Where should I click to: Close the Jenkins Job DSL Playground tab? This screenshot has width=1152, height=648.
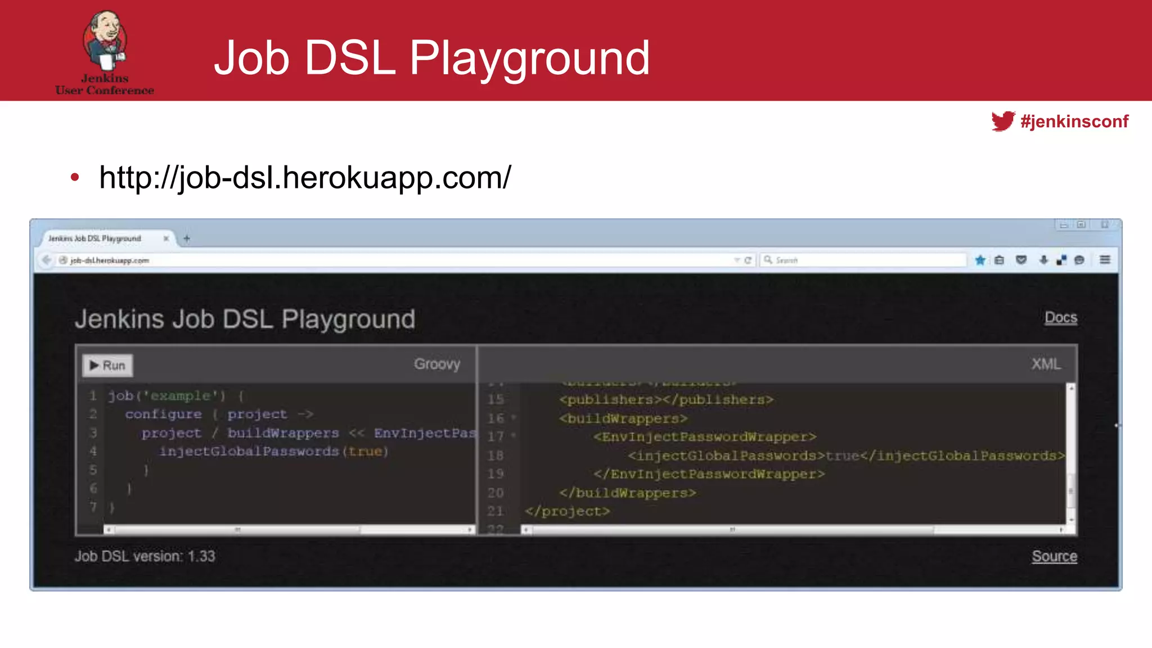coord(166,238)
